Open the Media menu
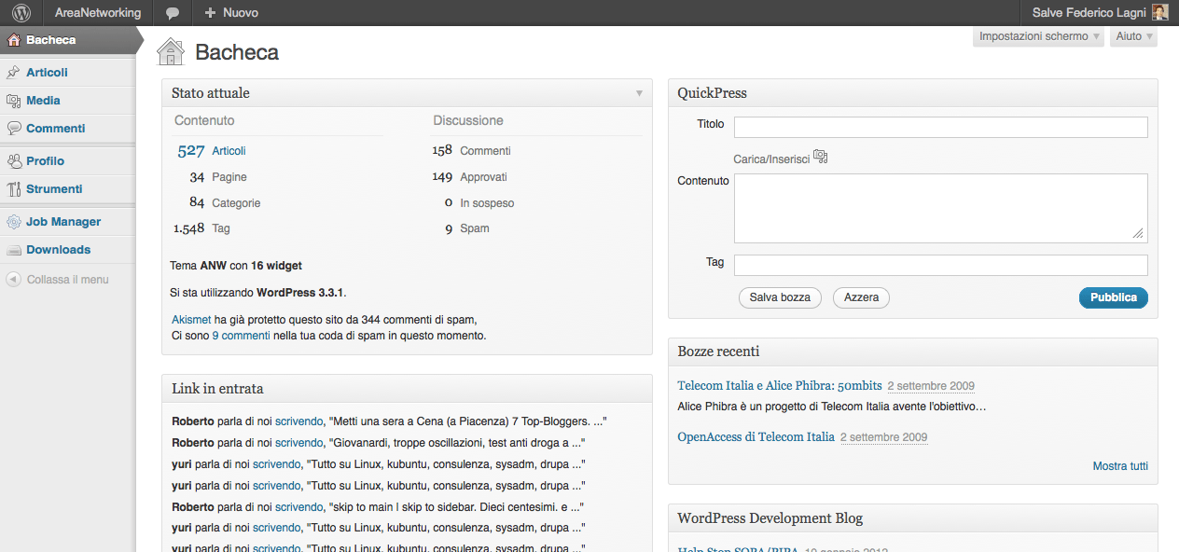The image size is (1179, 552). 68,100
